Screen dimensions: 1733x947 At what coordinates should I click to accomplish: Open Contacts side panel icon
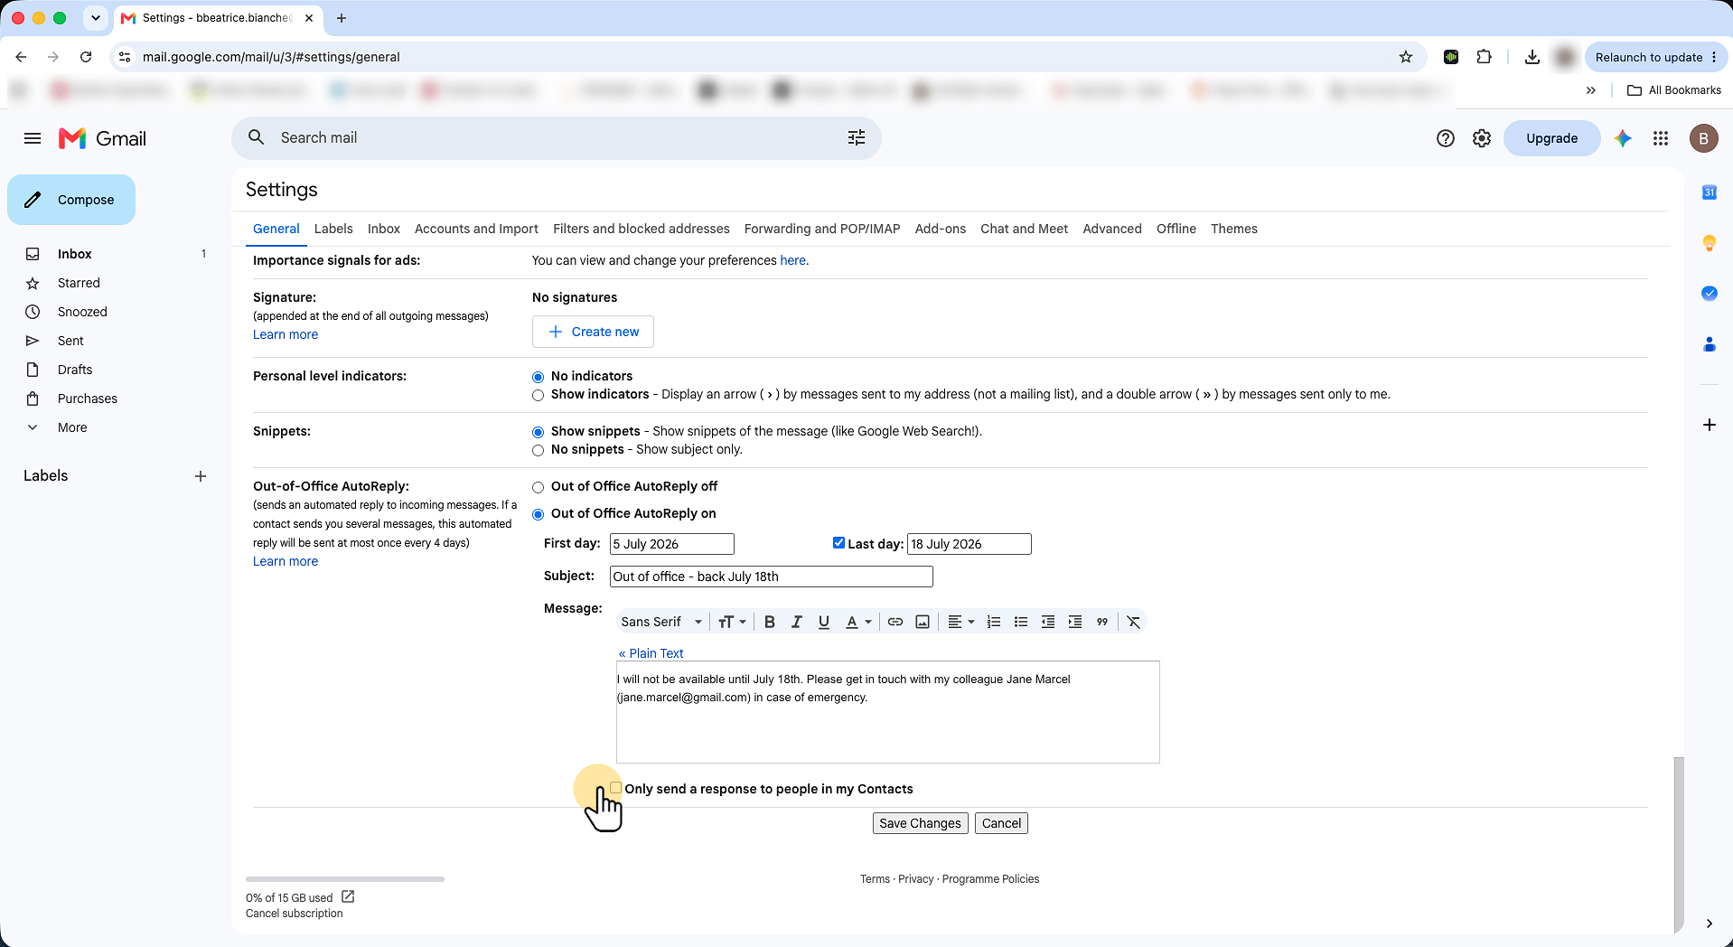click(x=1709, y=344)
